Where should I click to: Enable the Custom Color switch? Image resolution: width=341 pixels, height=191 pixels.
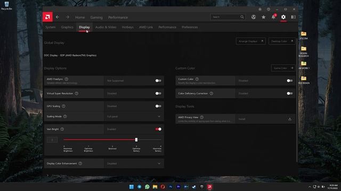point(289,81)
